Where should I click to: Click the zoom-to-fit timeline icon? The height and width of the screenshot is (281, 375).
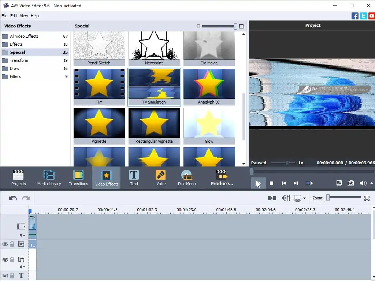(x=367, y=198)
